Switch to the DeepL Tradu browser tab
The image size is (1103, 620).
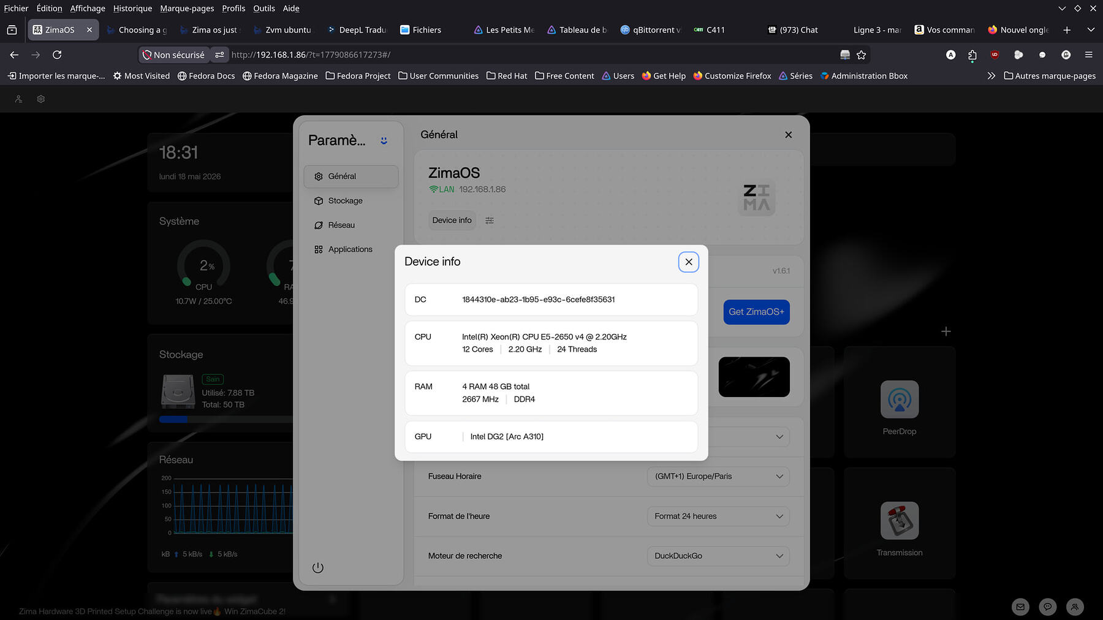(357, 30)
